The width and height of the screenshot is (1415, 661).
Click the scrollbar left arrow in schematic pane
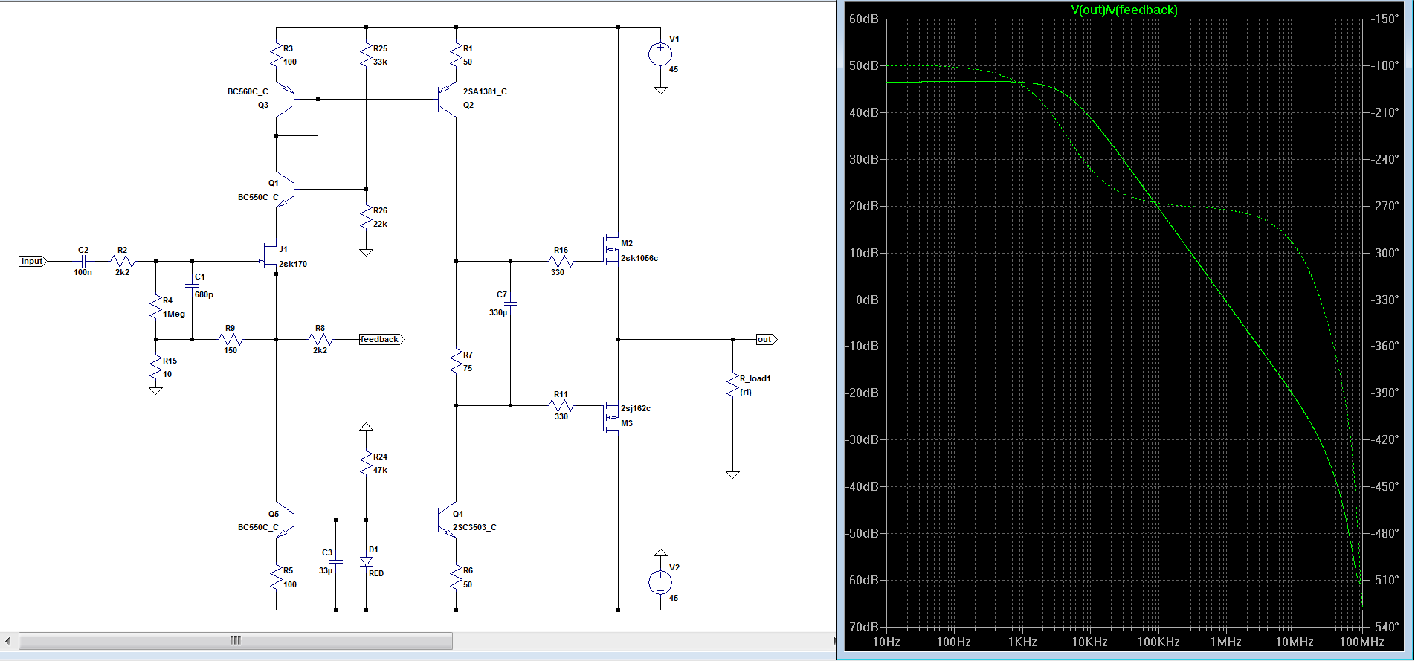[x=7, y=641]
